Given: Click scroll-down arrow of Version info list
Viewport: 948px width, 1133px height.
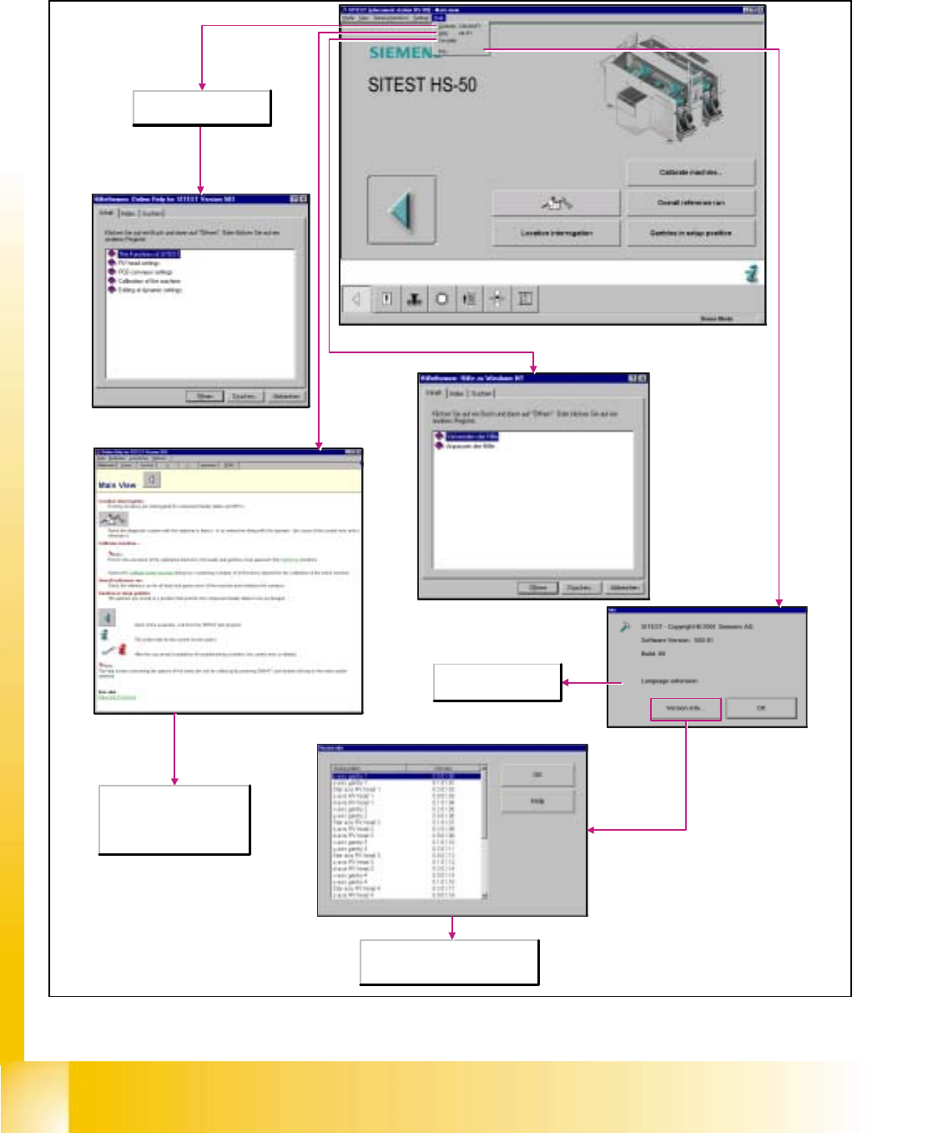Looking at the screenshot, I should pos(484,895).
